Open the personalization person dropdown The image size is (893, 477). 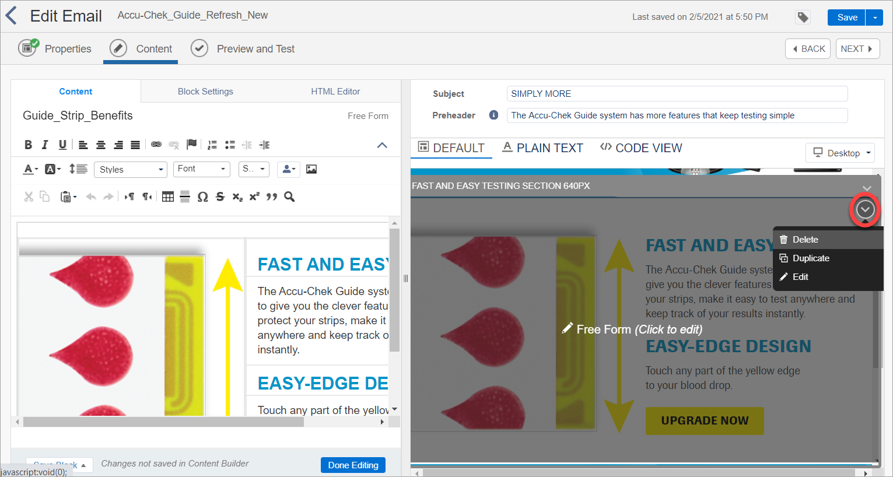pyautogui.click(x=289, y=169)
